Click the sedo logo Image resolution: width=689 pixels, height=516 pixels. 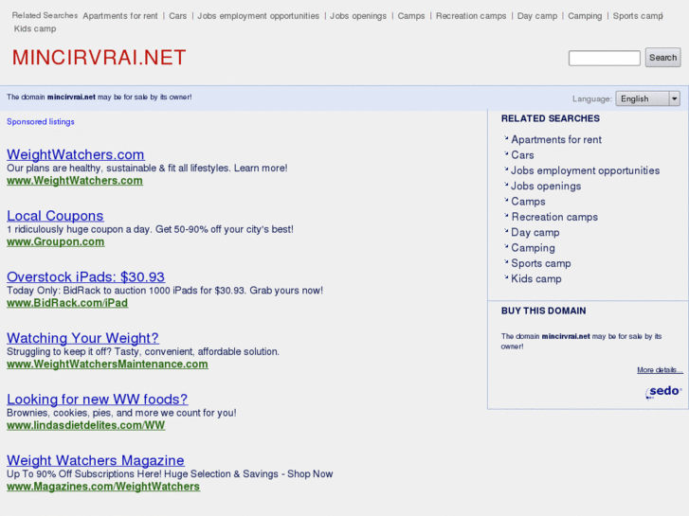tap(663, 391)
